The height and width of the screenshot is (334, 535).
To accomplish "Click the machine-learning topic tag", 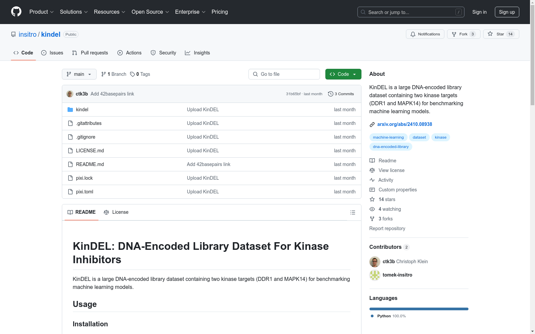I will (x=388, y=137).
